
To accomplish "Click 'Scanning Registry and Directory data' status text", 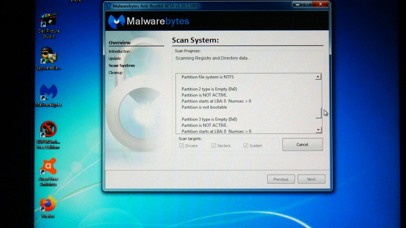I will [x=213, y=58].
